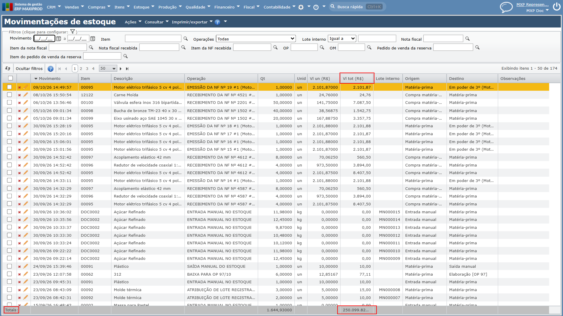This screenshot has width=563, height=316.
Task: Click the blue help icon beside Ocultar filtros
Action: point(50,69)
